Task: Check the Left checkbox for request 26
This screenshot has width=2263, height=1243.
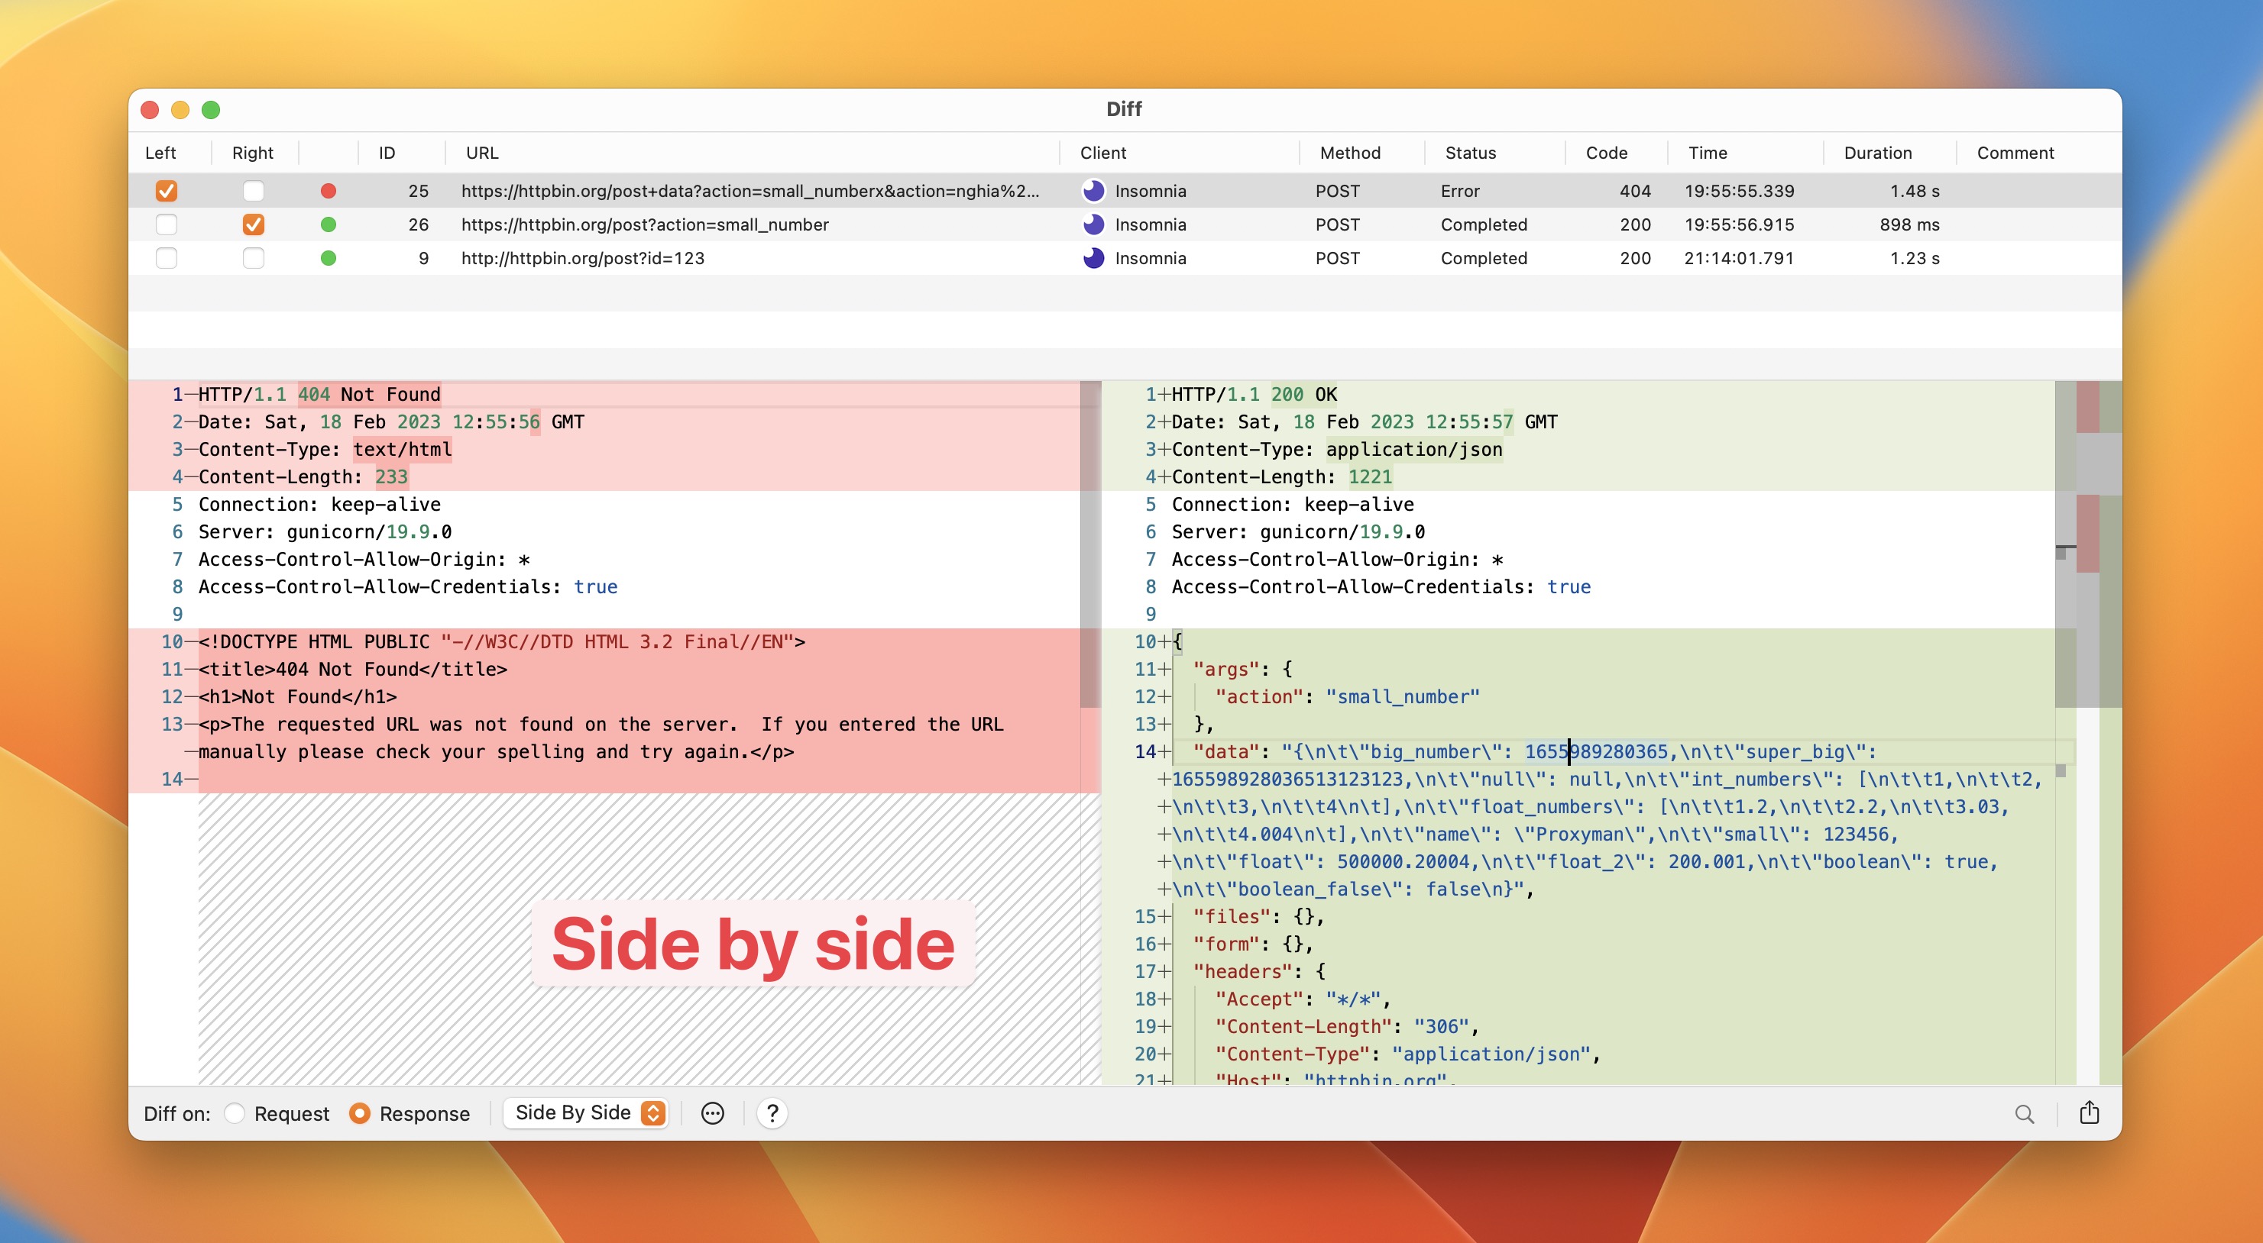Action: (x=166, y=224)
